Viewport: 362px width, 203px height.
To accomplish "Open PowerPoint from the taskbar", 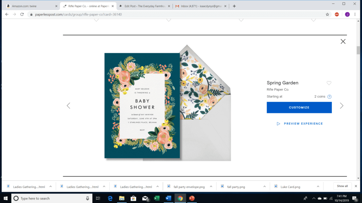I will coord(192,198).
